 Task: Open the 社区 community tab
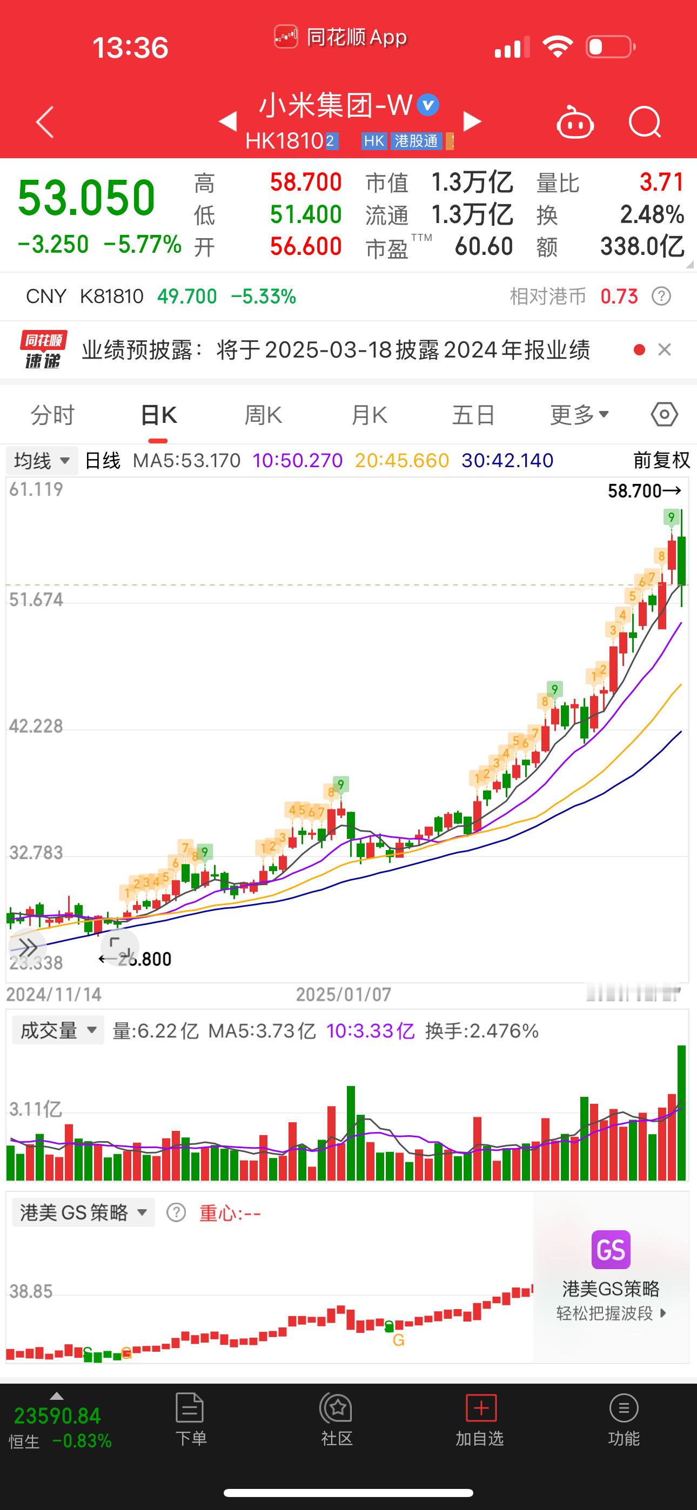pyautogui.click(x=336, y=1421)
